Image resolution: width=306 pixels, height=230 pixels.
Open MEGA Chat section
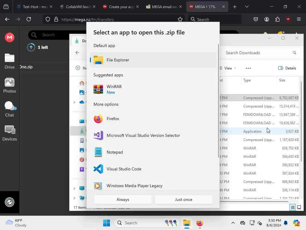click(10, 109)
